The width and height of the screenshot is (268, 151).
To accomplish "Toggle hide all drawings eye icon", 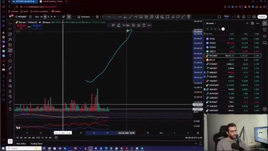I will [x=10, y=97].
